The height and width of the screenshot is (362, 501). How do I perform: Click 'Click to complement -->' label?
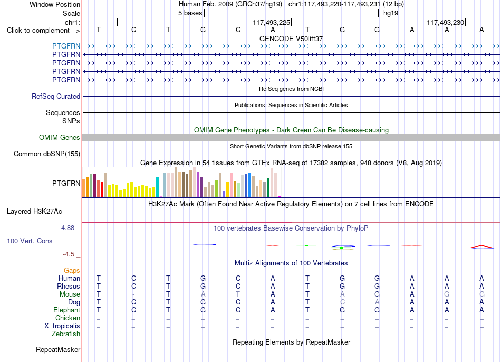[x=43, y=31]
